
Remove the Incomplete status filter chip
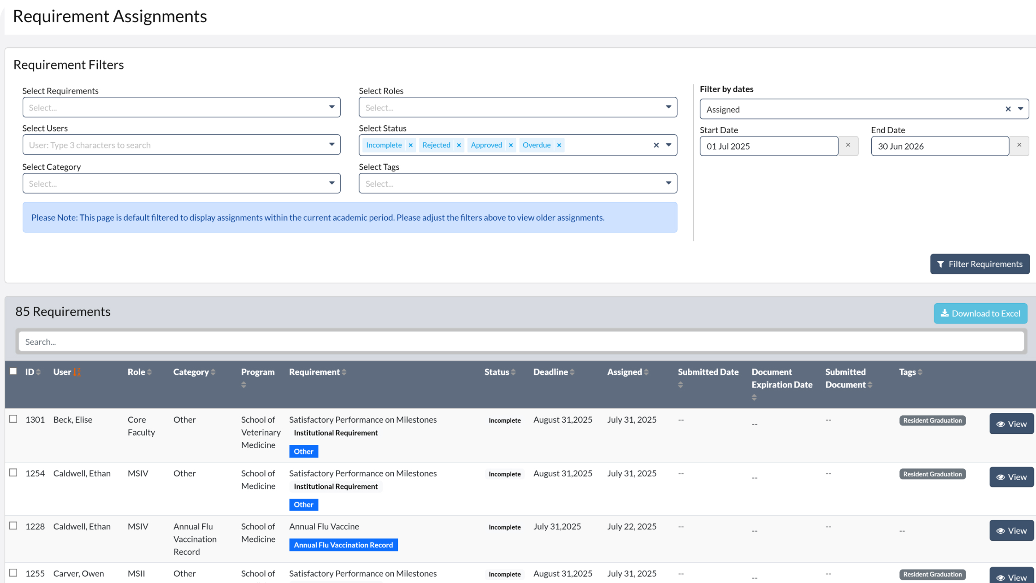pos(411,145)
